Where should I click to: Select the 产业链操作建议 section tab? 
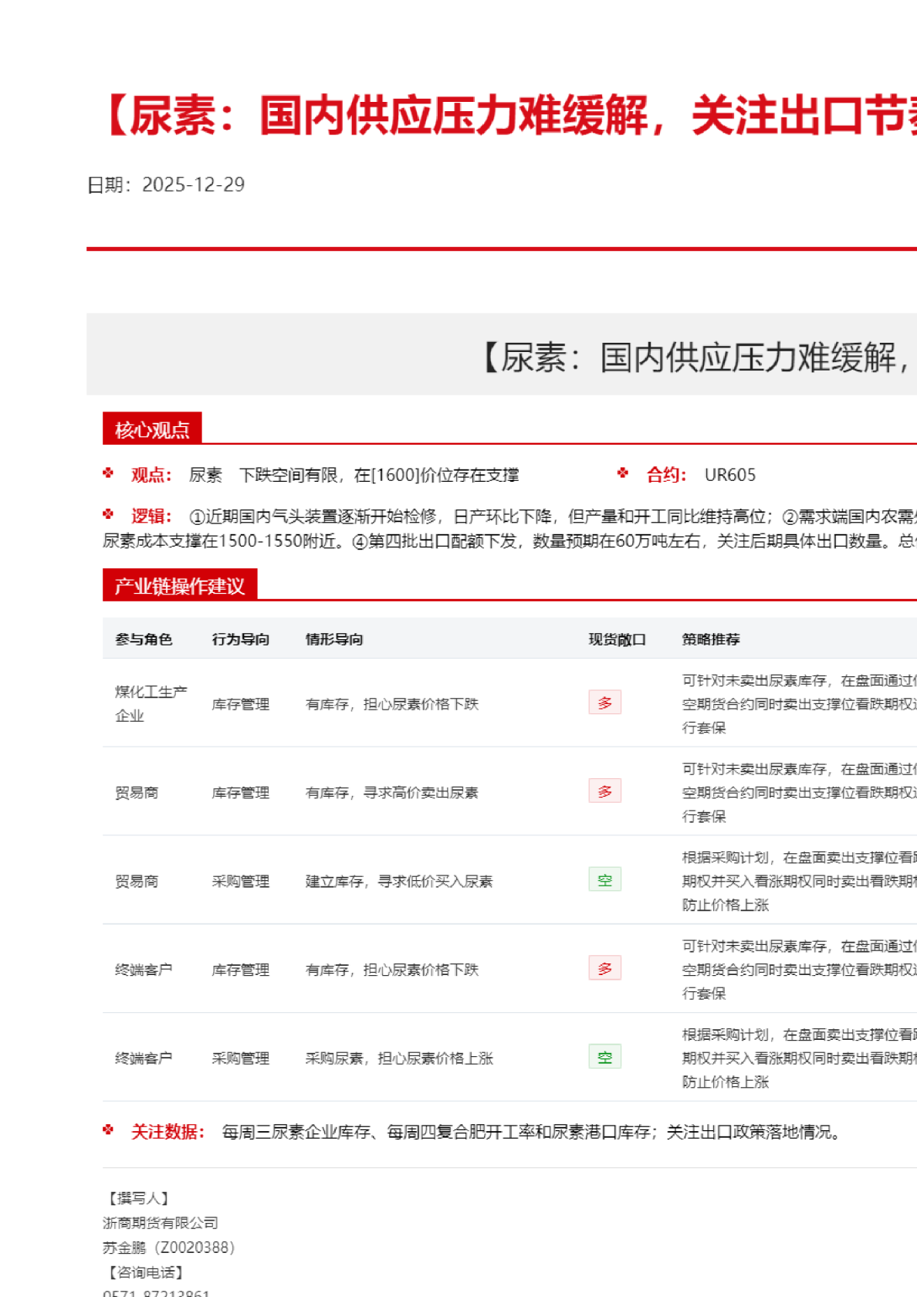point(180,585)
